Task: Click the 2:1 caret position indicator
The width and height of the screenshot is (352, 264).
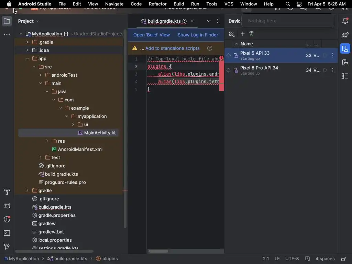Action: (x=266, y=259)
